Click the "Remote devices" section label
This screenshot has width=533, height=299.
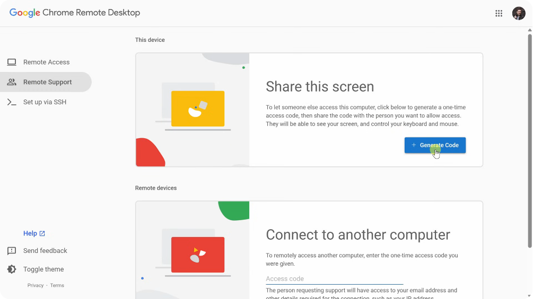tap(156, 188)
